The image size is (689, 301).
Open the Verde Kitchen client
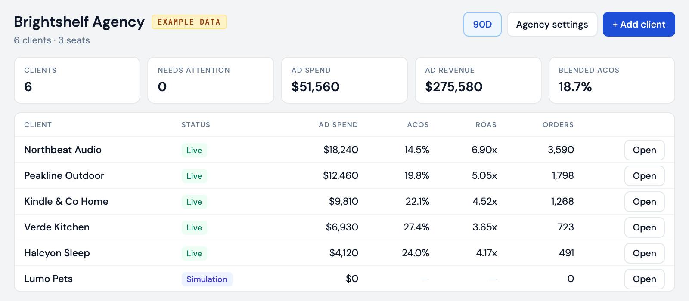point(644,227)
